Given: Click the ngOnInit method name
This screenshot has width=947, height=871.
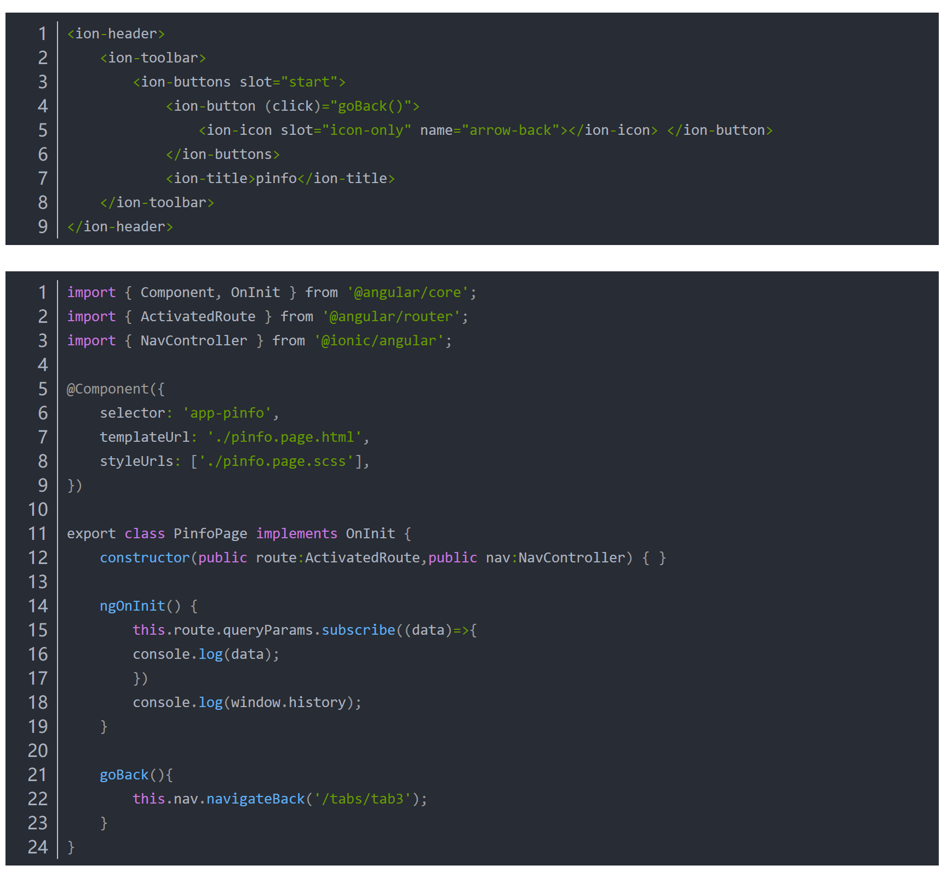Looking at the screenshot, I should point(132,606).
